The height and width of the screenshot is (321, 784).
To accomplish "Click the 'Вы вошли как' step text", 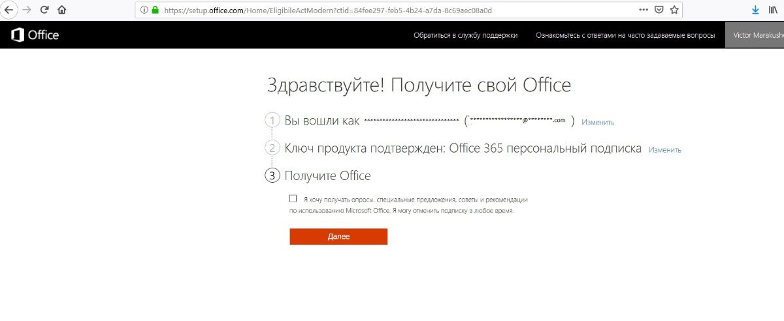I will click(x=322, y=121).
